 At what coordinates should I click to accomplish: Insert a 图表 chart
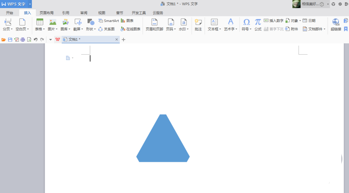tap(127, 21)
